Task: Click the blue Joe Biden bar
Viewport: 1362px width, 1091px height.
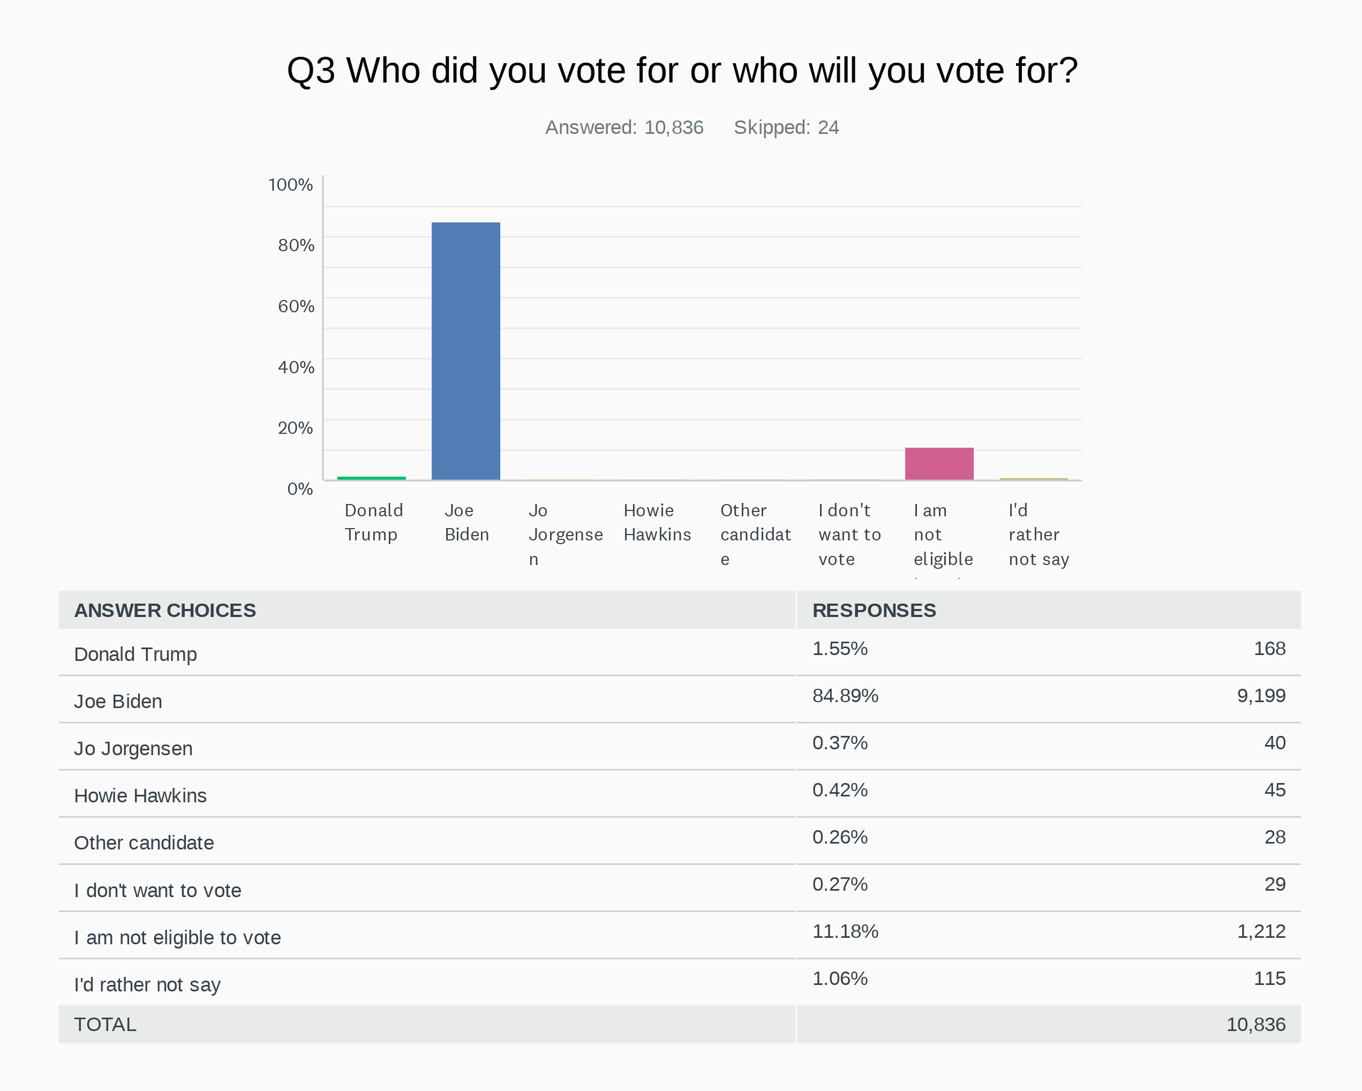Action: tap(465, 351)
